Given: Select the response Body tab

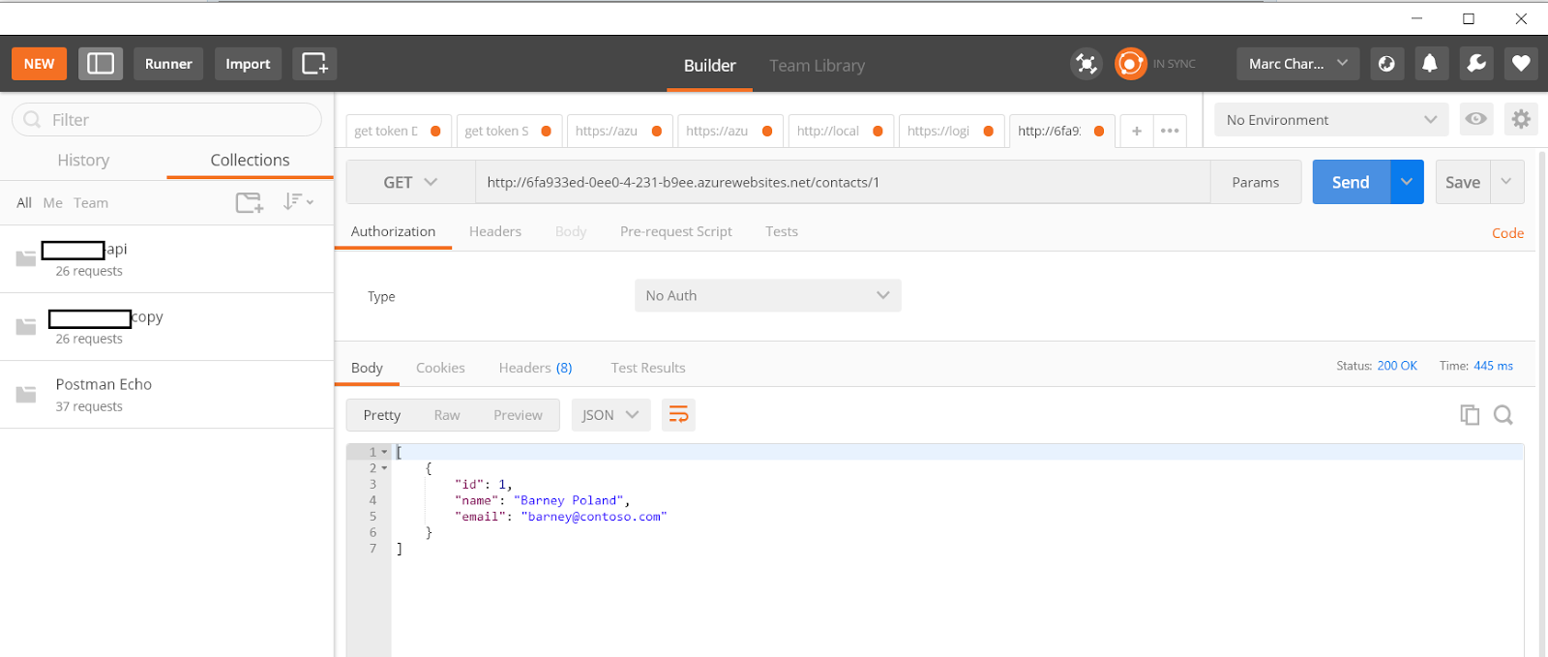Looking at the screenshot, I should [367, 368].
